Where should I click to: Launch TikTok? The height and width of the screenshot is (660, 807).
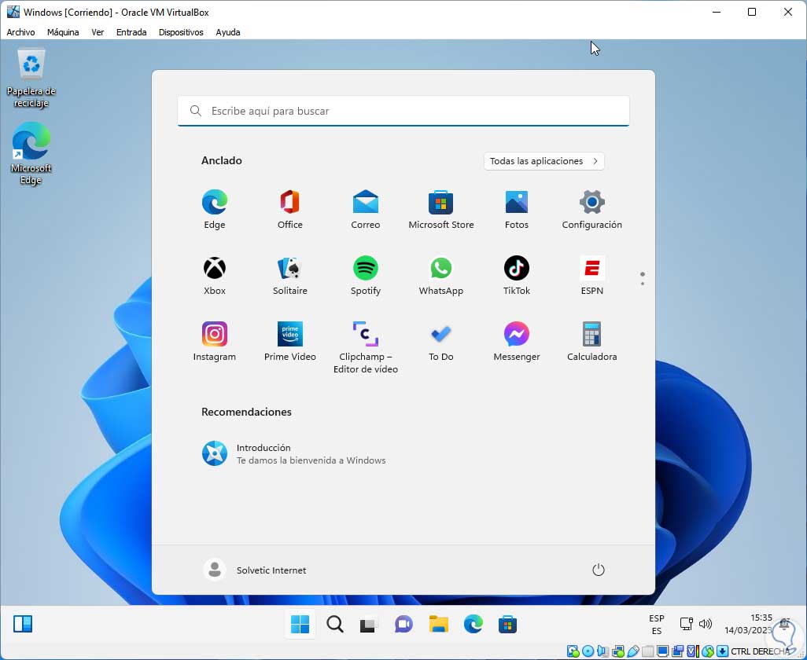(516, 276)
